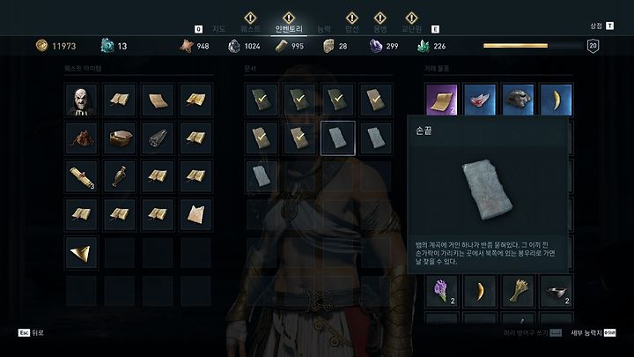Select the wheat bundle trade good

tap(518, 291)
